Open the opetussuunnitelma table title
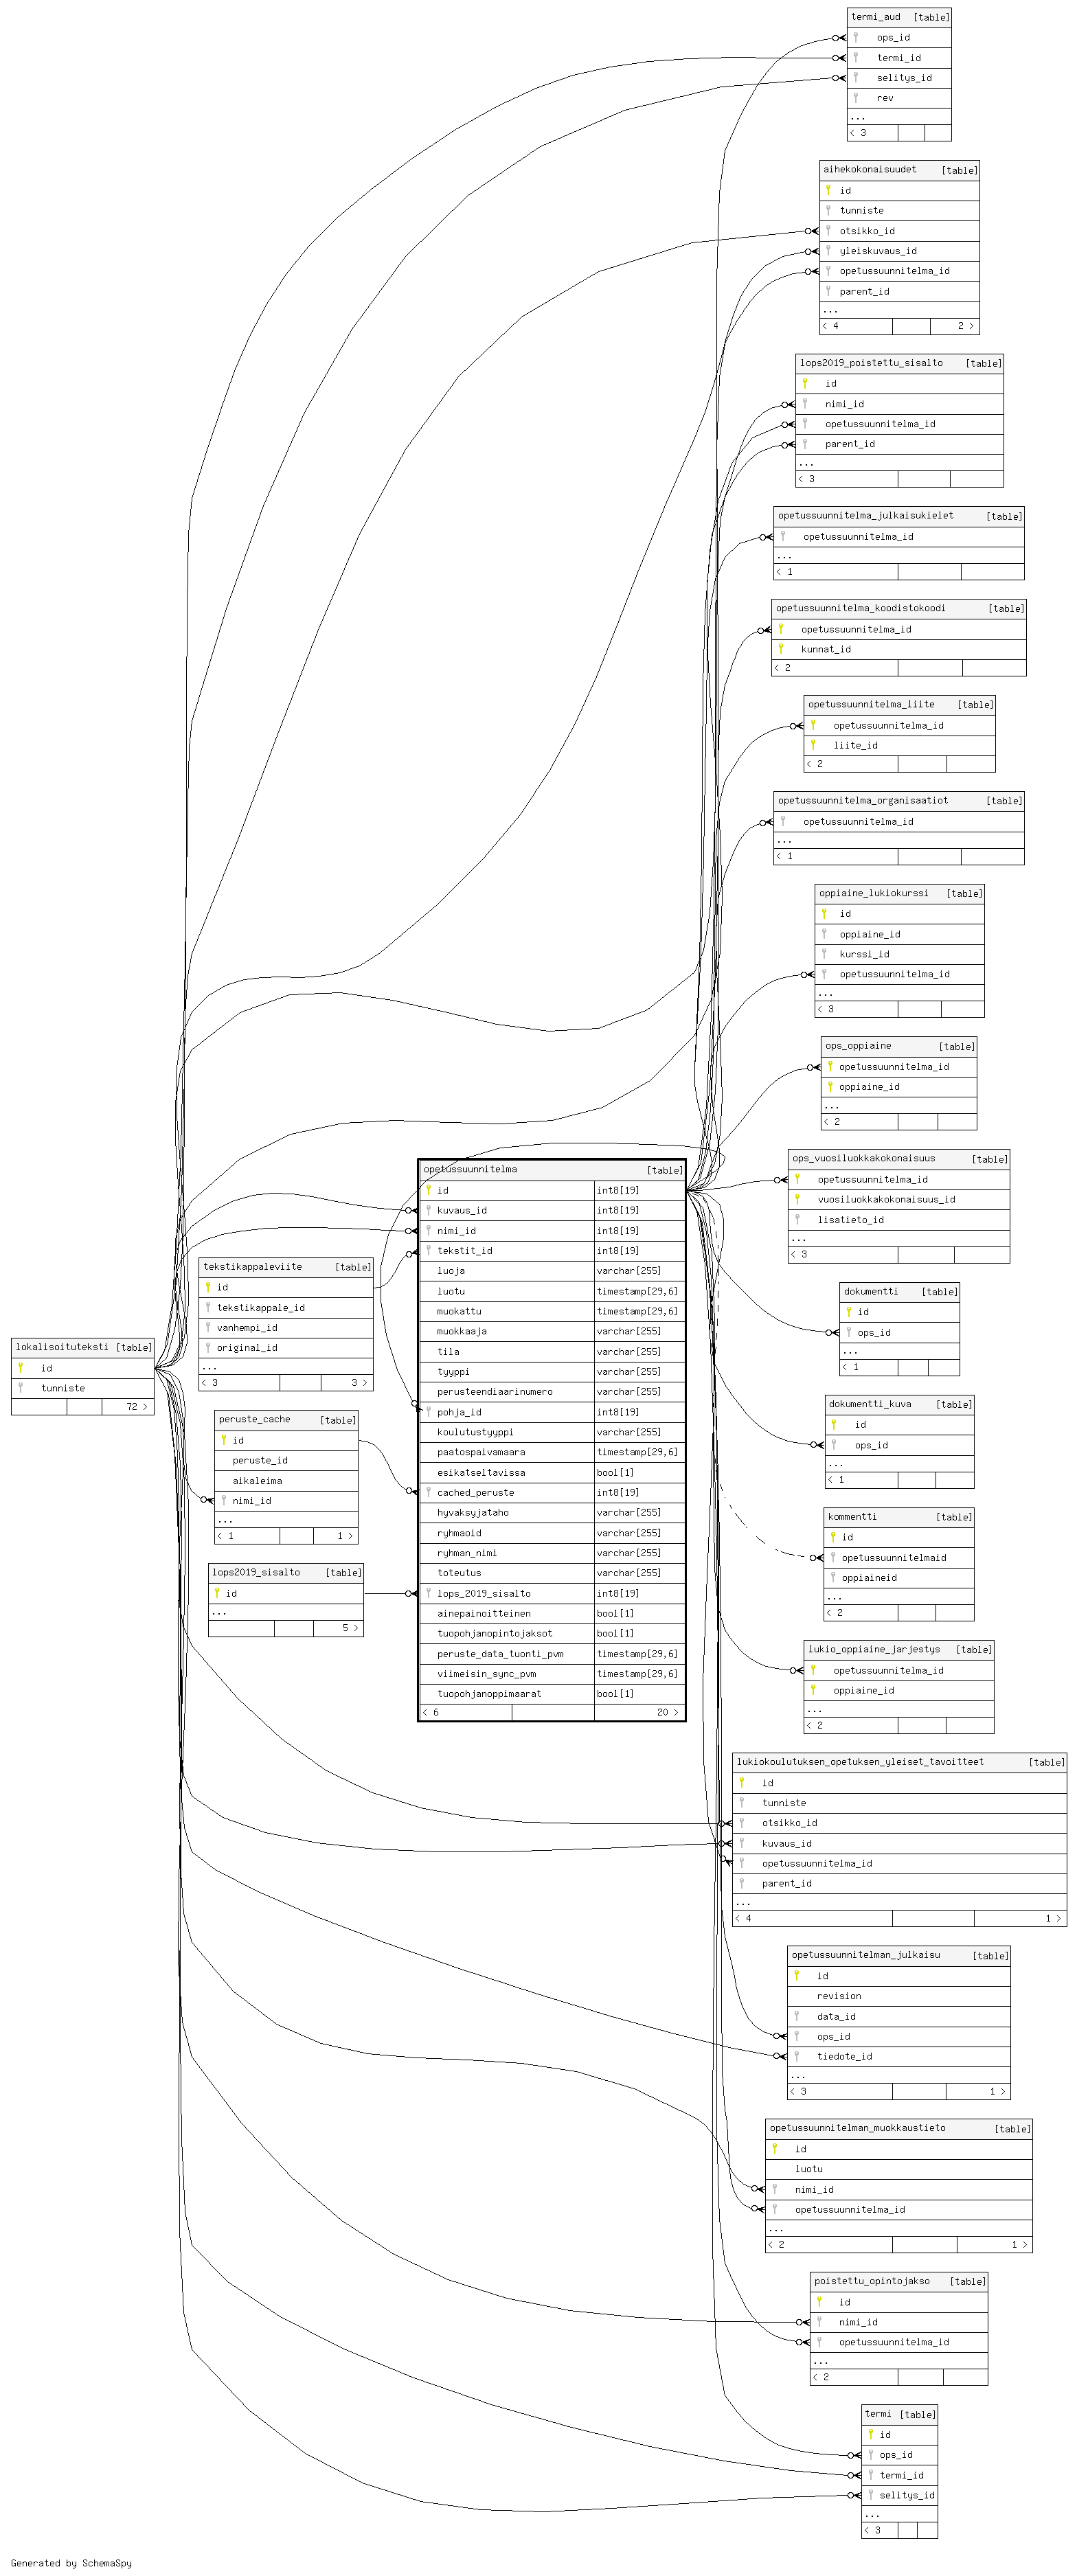The width and height of the screenshot is (1077, 2576). coord(470,1169)
